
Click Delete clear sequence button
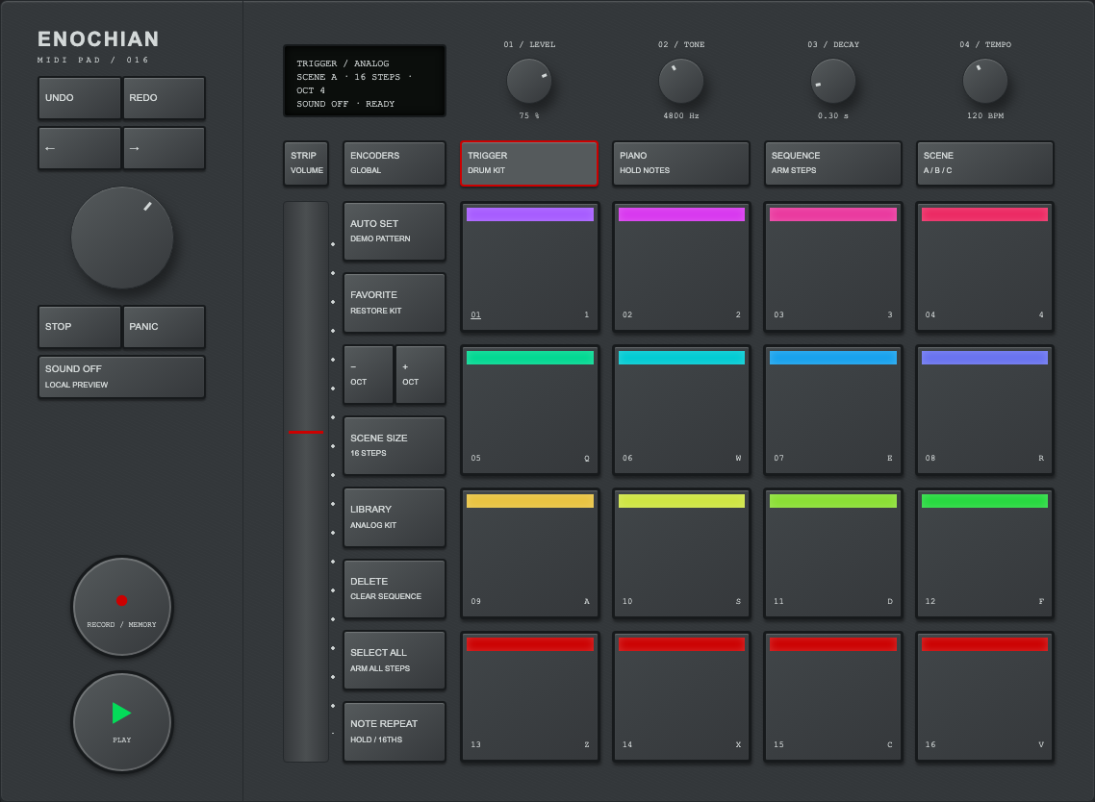pyautogui.click(x=394, y=589)
